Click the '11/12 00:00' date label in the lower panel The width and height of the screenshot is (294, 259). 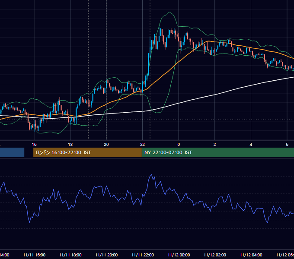pos(179,255)
